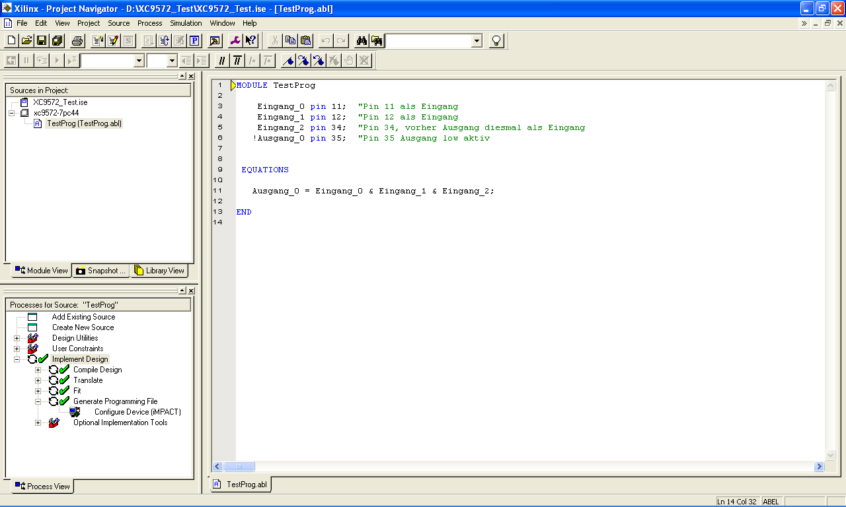The width and height of the screenshot is (846, 507).
Task: Click the Toggle Bookmark blue flag icon
Action: click(288, 61)
